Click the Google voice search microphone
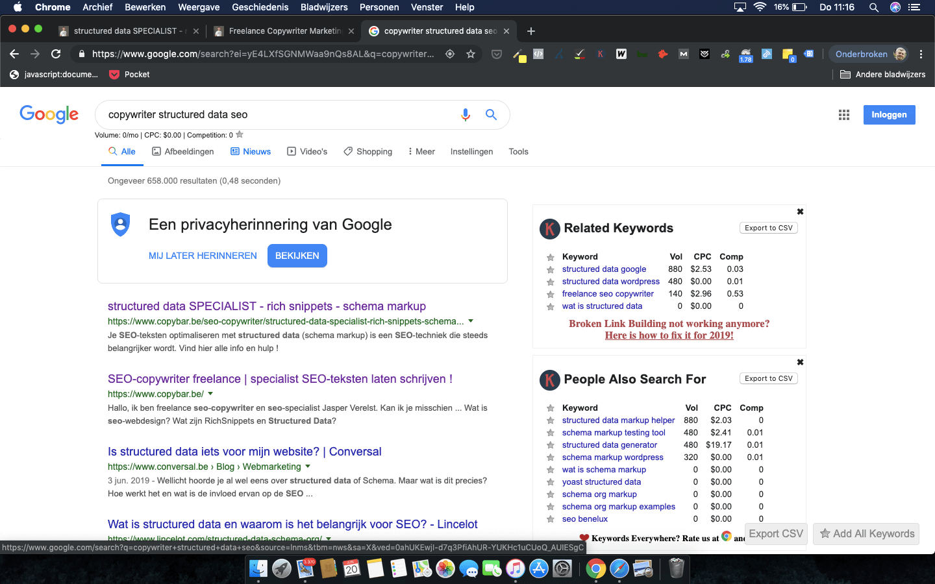935x584 pixels. pyautogui.click(x=465, y=115)
